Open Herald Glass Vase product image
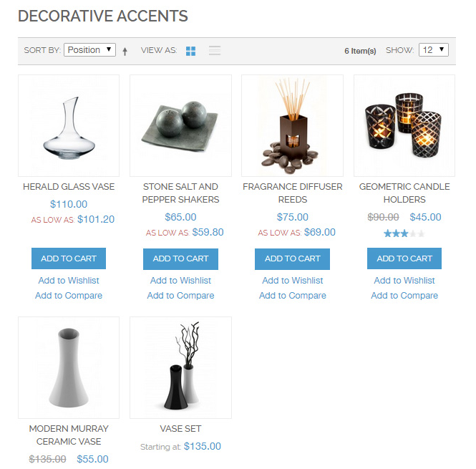 [x=69, y=126]
